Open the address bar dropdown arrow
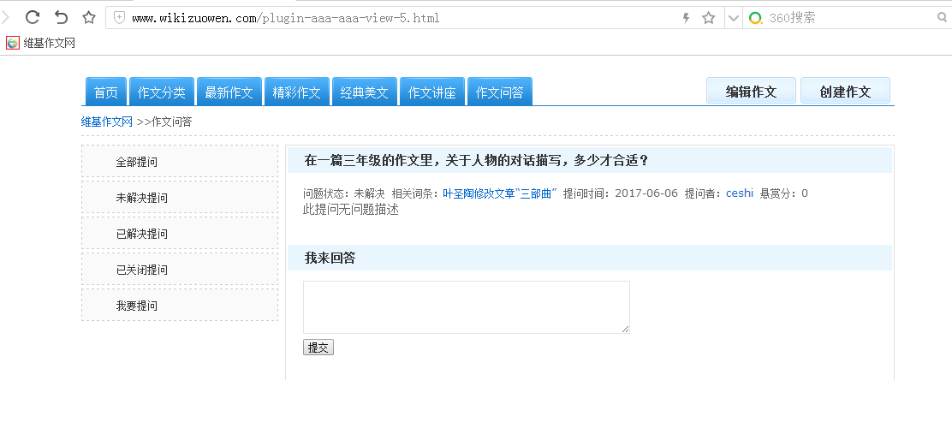Image resolution: width=952 pixels, height=428 pixels. [x=734, y=18]
